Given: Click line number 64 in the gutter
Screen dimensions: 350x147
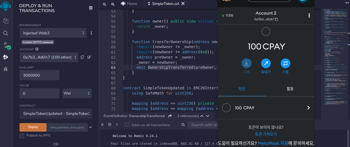Looking at the screenshot, I should (x=113, y=68).
